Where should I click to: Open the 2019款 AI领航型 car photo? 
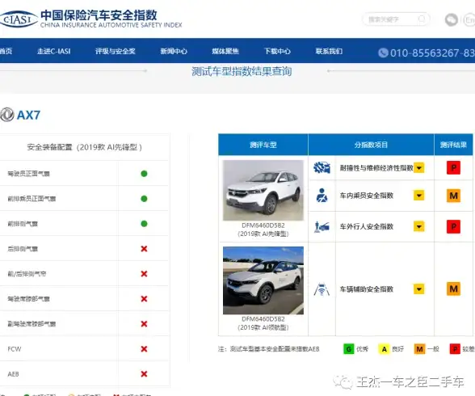[263, 280]
